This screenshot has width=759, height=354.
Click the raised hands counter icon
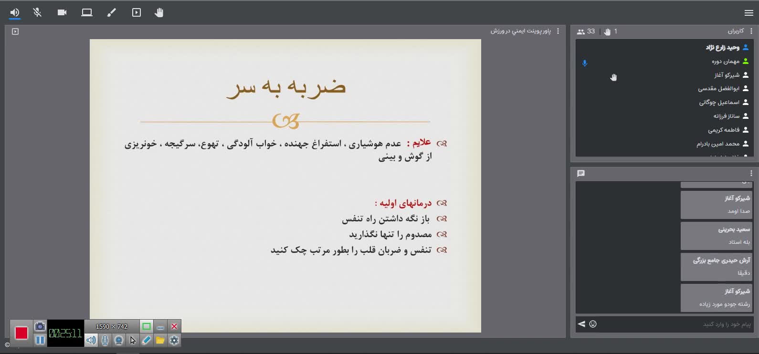pyautogui.click(x=607, y=31)
